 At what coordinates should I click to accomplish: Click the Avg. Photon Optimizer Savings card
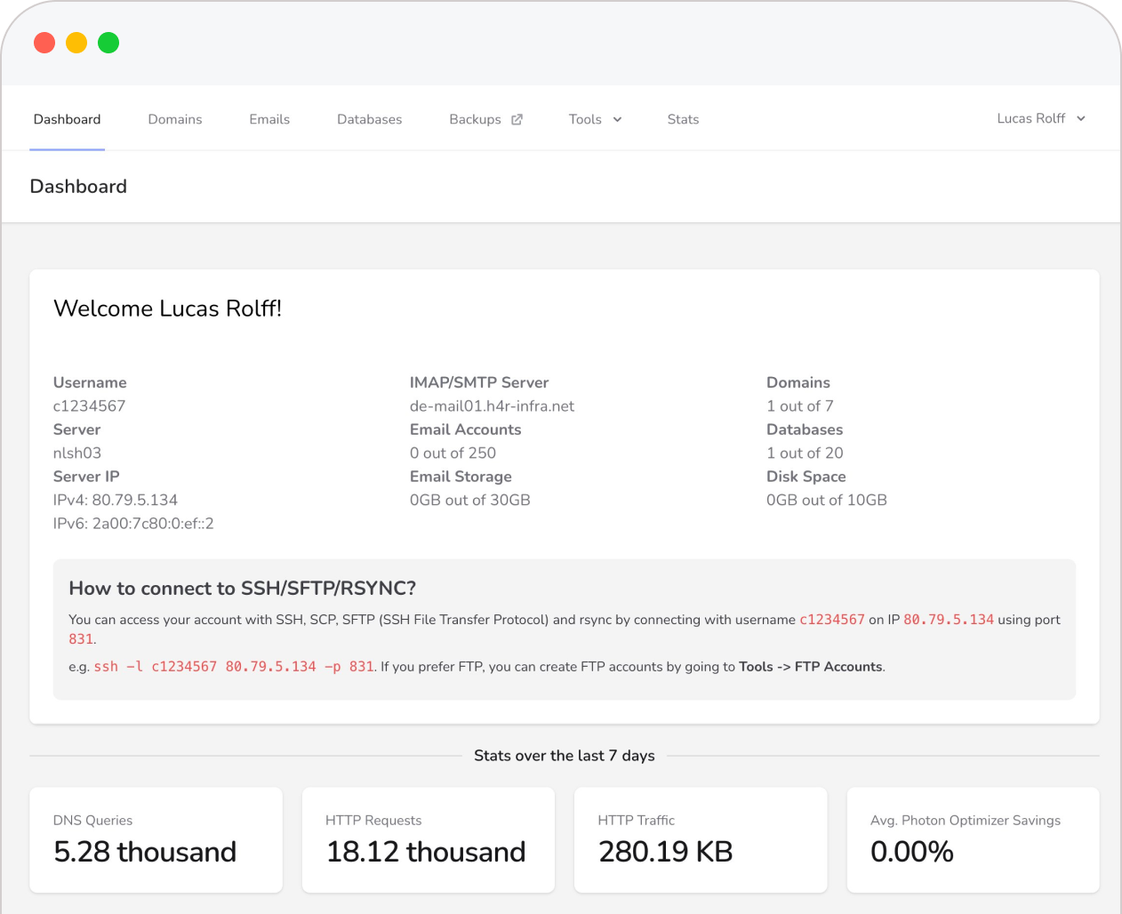tap(973, 839)
